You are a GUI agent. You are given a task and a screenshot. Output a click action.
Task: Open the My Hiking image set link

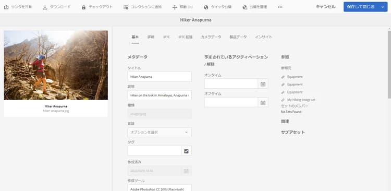(301, 100)
